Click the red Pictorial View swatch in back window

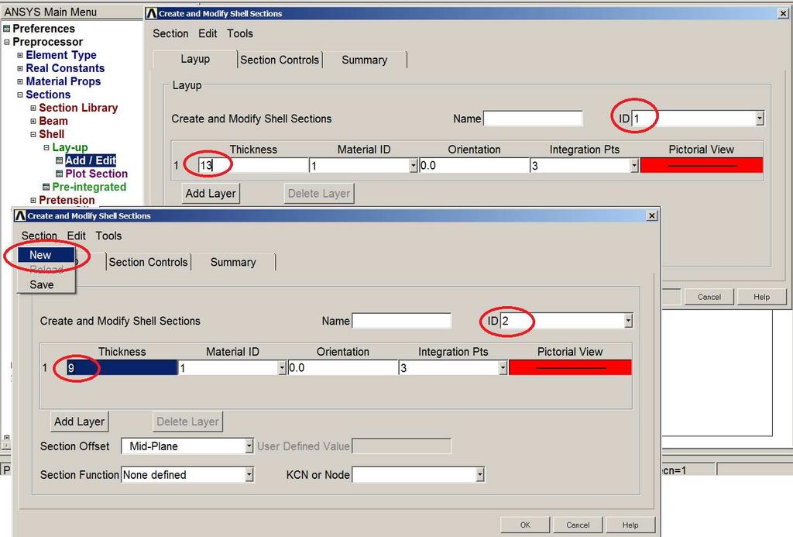702,165
